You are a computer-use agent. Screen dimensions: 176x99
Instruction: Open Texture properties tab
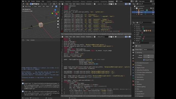133,85
